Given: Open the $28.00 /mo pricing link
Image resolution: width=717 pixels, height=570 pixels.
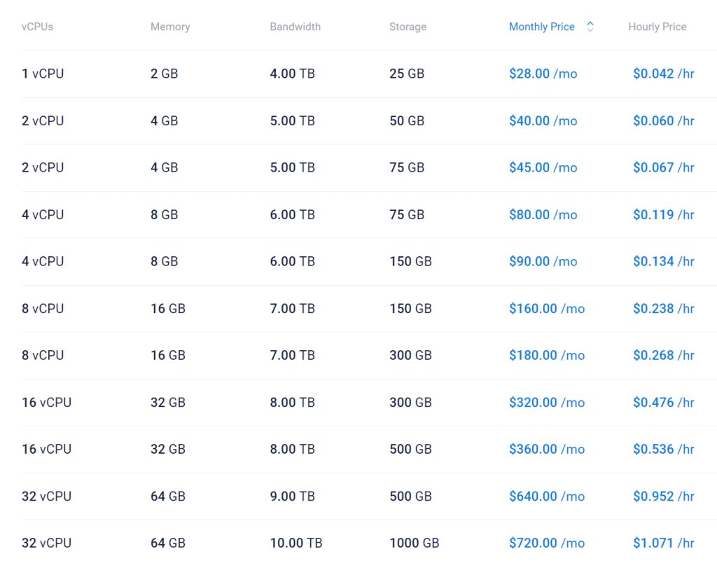Looking at the screenshot, I should (x=543, y=74).
